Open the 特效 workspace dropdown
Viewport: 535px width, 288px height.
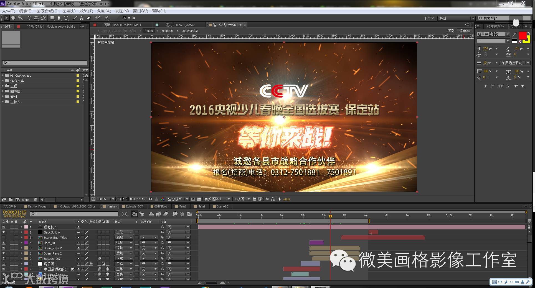[457, 18]
